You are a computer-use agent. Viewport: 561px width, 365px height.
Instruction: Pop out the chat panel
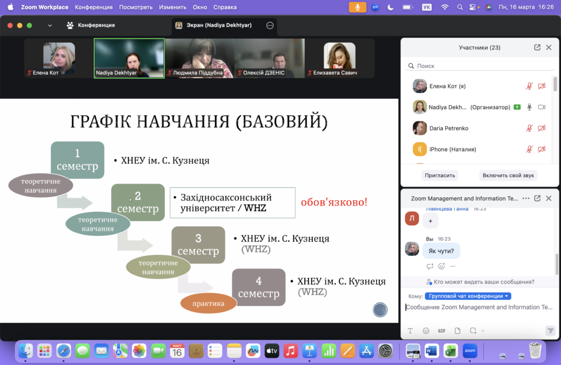(x=537, y=198)
